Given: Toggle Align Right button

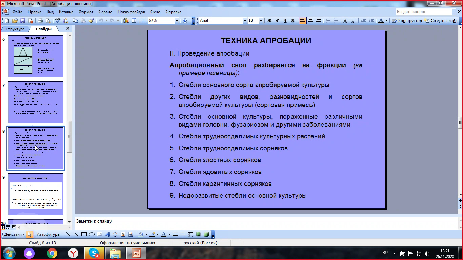Looking at the screenshot, I should pyautogui.click(x=318, y=21).
